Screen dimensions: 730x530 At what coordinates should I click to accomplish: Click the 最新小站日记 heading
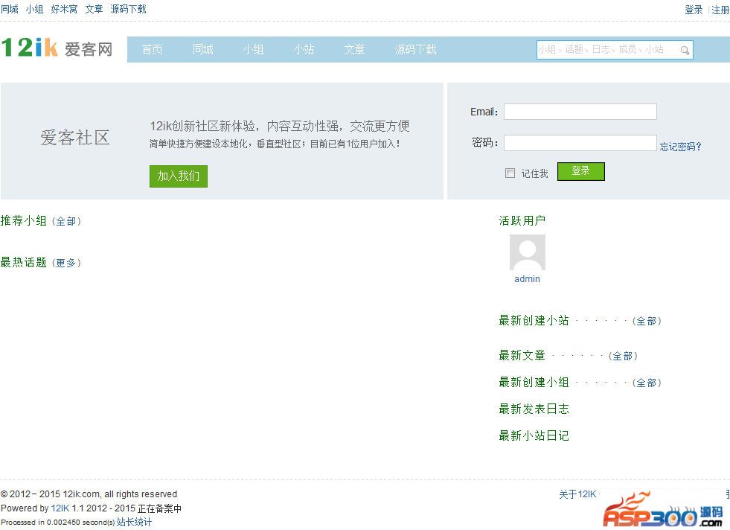534,435
